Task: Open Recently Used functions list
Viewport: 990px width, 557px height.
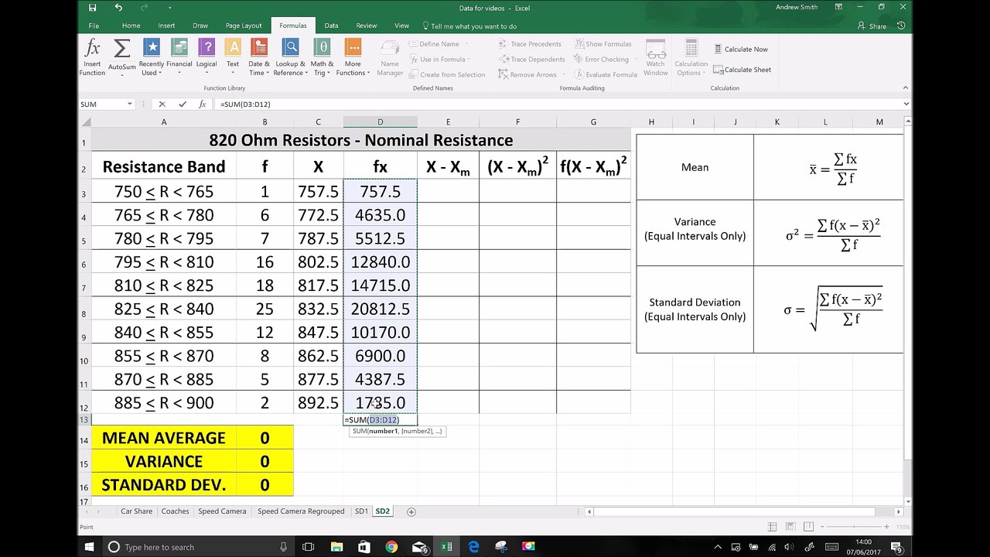Action: 151,57
